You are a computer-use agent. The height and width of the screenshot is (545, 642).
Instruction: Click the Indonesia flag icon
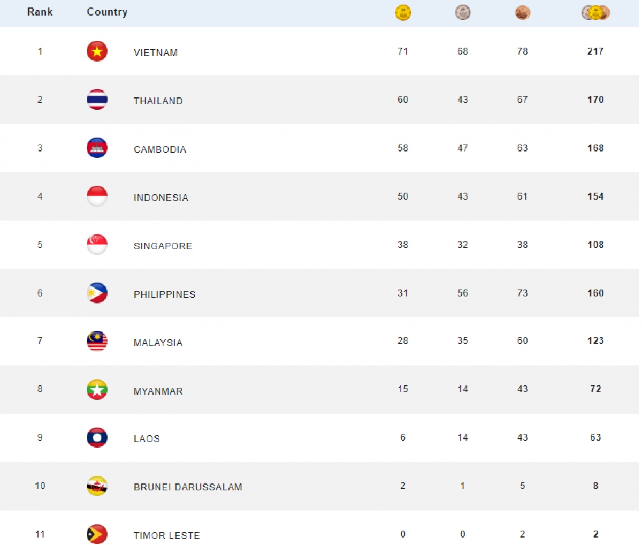point(97,196)
